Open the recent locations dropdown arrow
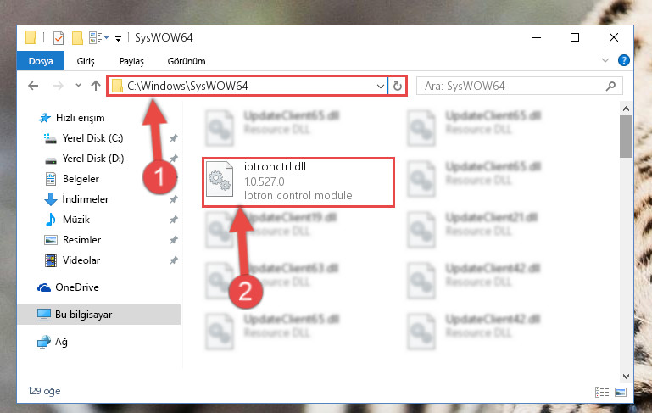The image size is (652, 413). [x=78, y=86]
